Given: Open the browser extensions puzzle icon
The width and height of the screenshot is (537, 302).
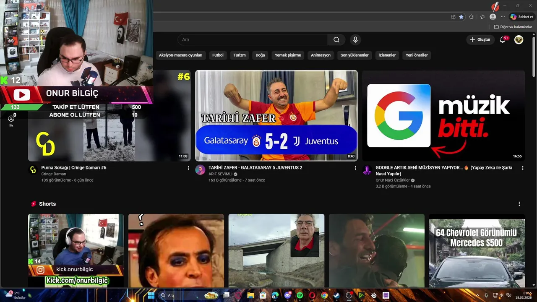Looking at the screenshot, I should pyautogui.click(x=471, y=17).
